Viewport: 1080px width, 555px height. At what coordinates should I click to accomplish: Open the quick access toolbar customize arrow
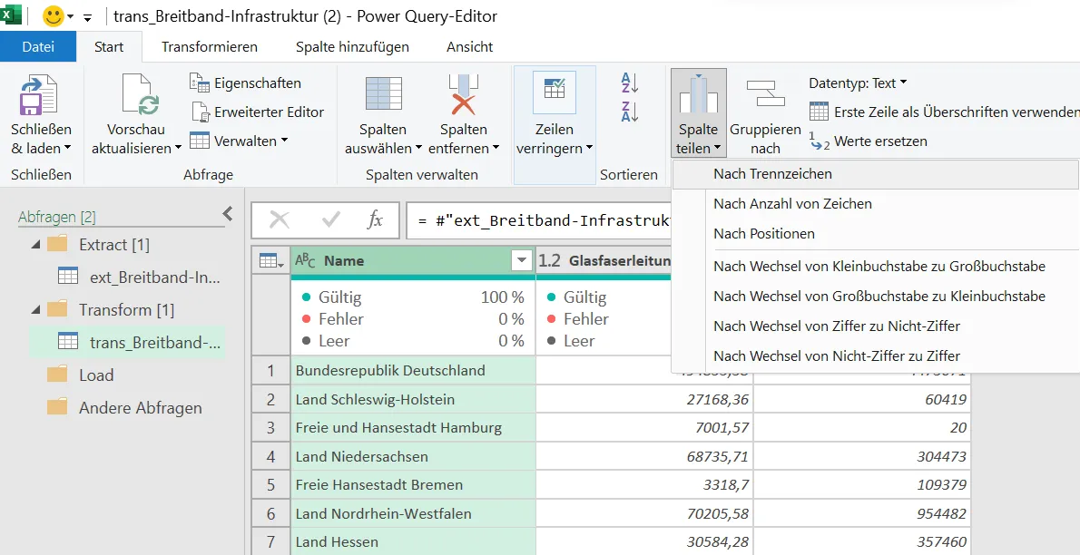87,18
